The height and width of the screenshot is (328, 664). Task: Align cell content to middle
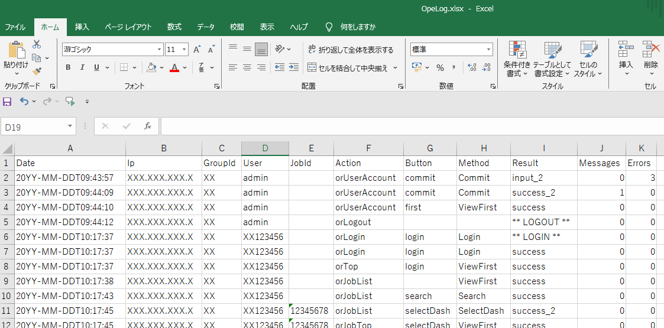247,48
